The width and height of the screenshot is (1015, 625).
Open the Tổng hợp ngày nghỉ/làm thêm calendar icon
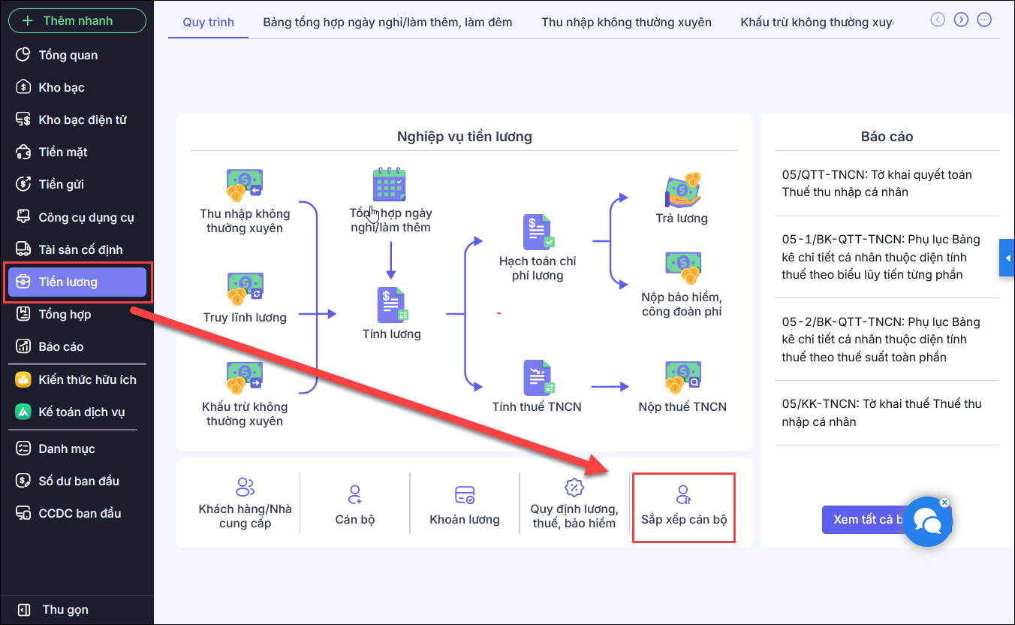click(x=390, y=185)
